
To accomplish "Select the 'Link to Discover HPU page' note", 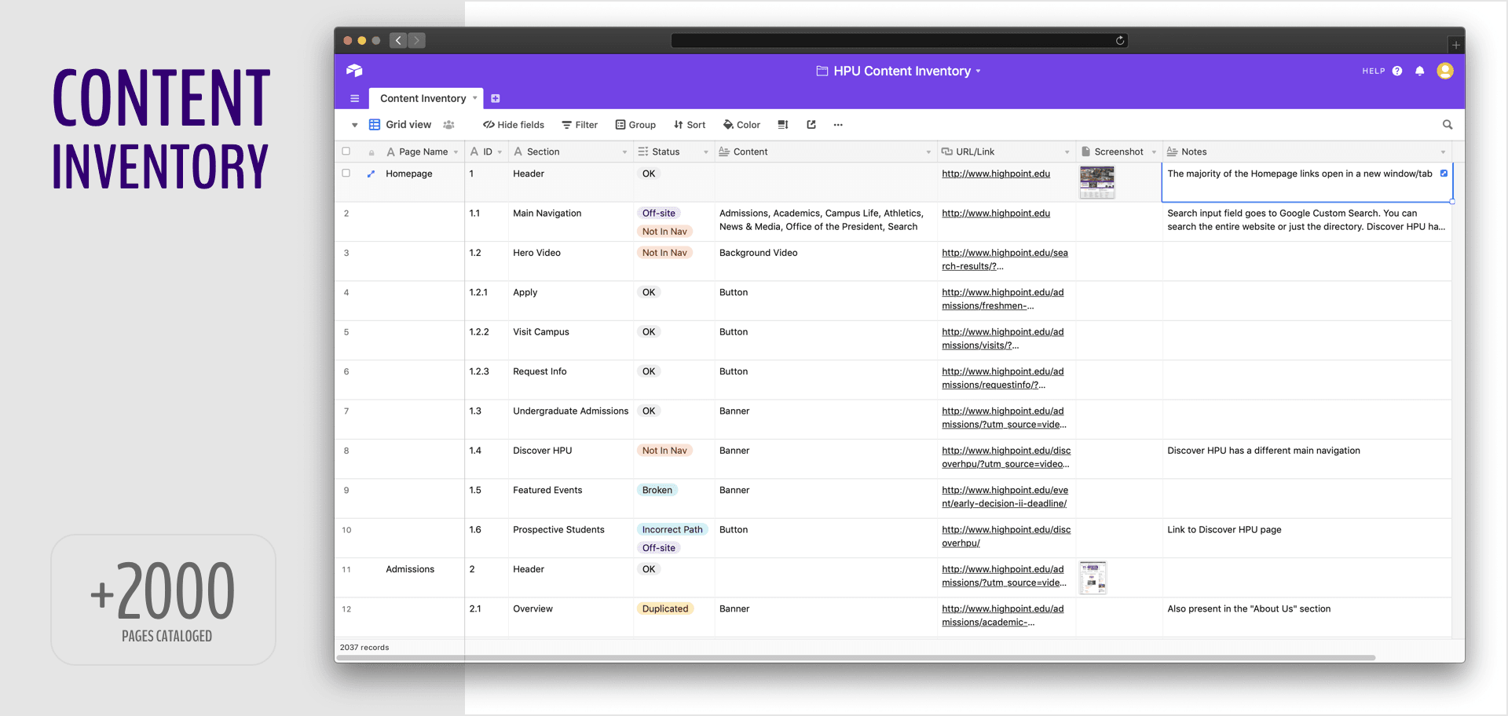I will pos(1224,530).
